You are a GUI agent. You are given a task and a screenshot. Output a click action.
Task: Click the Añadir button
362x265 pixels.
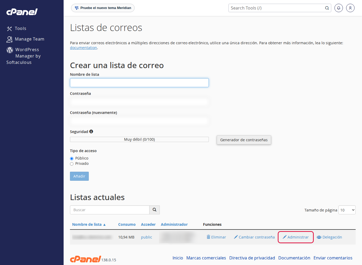[x=79, y=176]
